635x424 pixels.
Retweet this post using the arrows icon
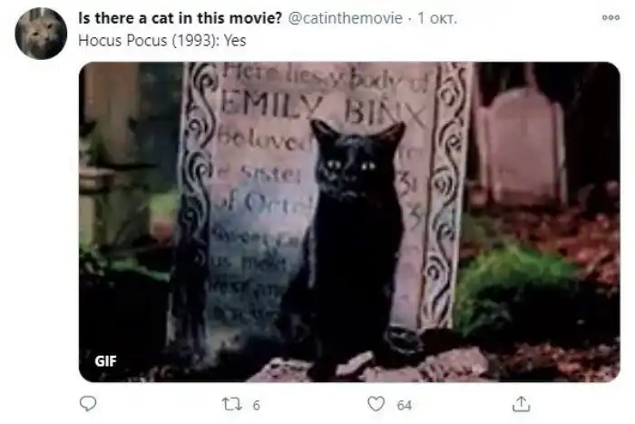point(232,404)
